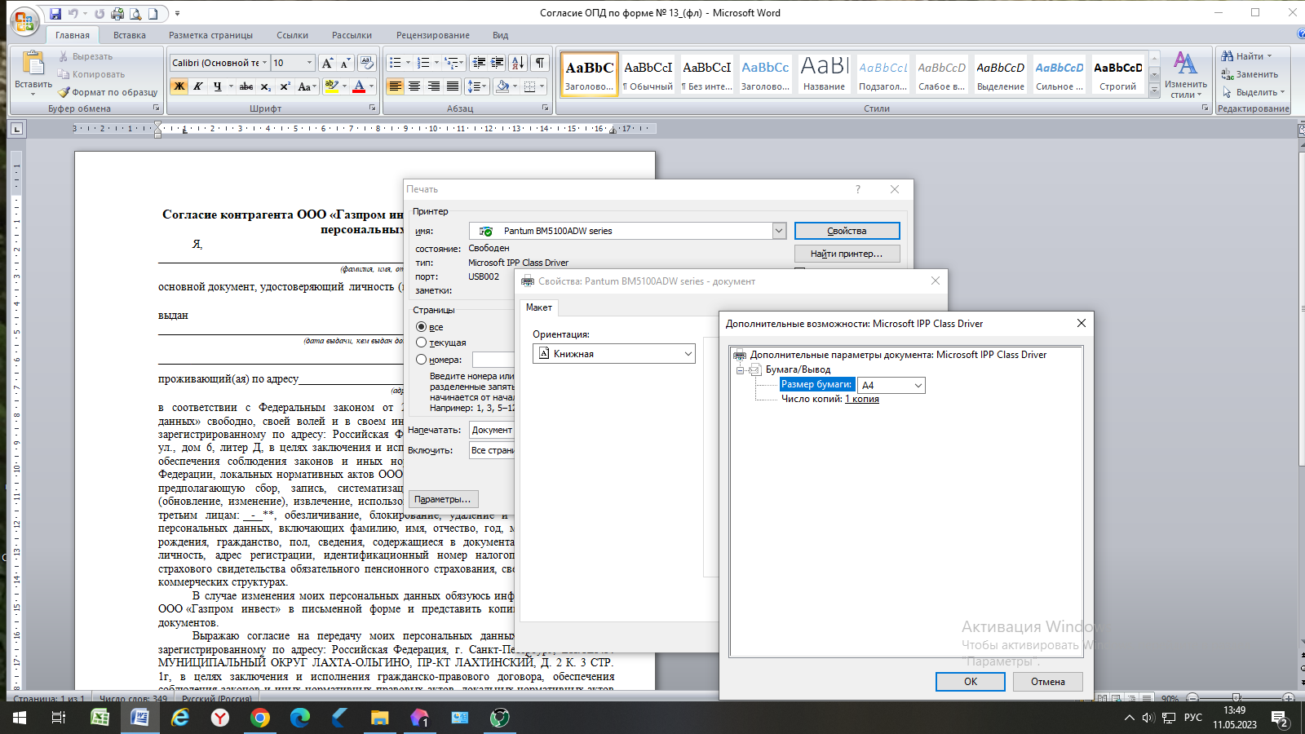Screen dimensions: 1305x734
Task: Open Google Chrome from taskbar
Action: pyautogui.click(x=260, y=718)
